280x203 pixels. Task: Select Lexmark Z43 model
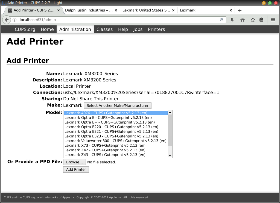pos(116,155)
